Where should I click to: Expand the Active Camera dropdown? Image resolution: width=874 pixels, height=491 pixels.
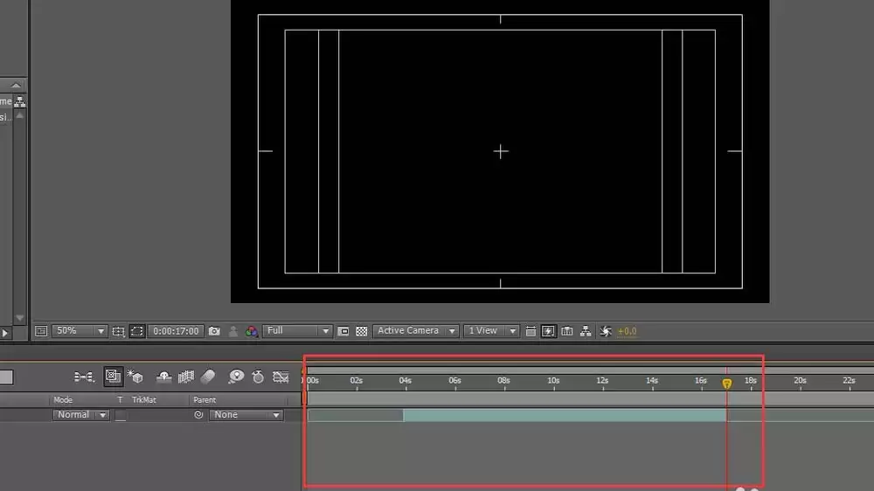point(415,331)
